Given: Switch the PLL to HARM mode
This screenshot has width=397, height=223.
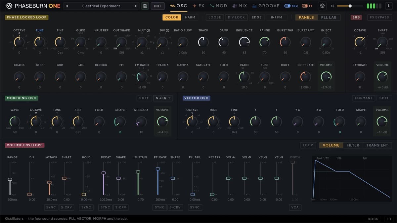Looking at the screenshot, I should 190,17.
